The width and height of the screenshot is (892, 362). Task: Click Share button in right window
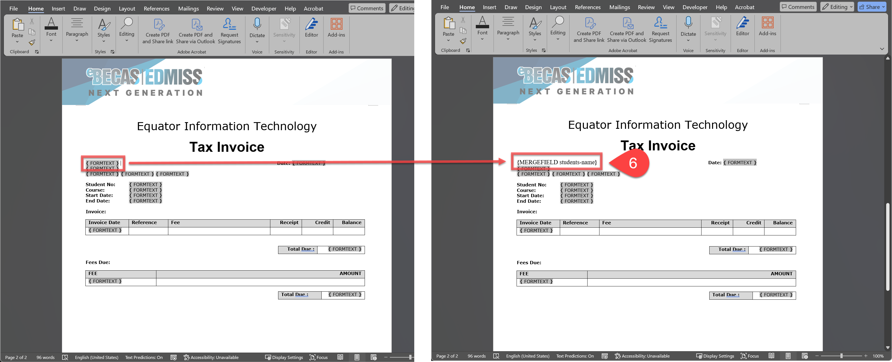click(871, 7)
